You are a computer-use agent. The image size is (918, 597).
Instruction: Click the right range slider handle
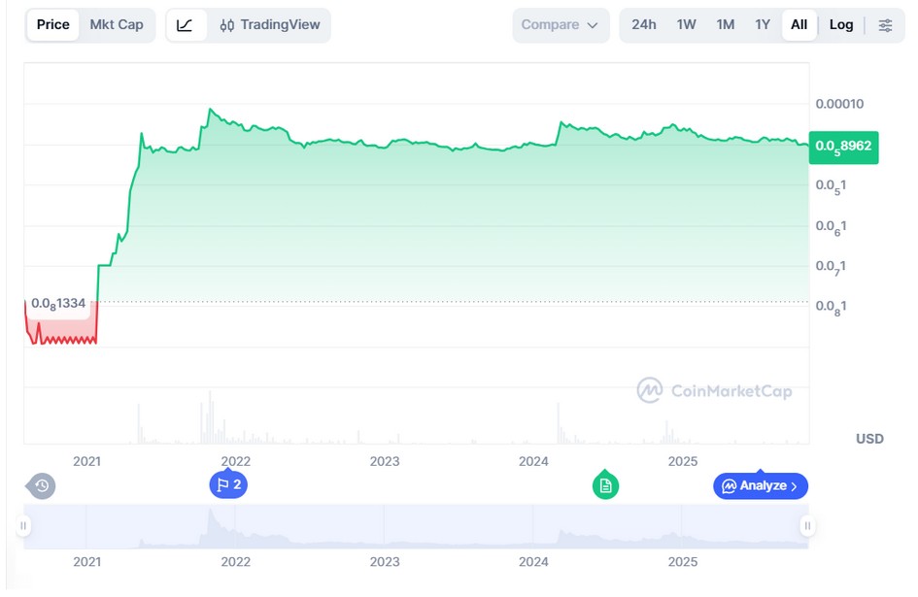coord(807,526)
